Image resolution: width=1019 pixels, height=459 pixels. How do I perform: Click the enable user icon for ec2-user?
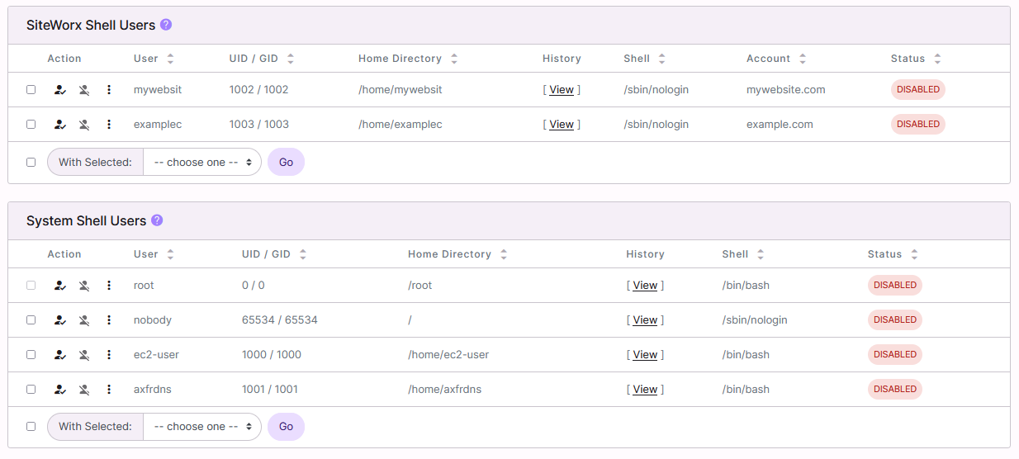[x=59, y=355]
